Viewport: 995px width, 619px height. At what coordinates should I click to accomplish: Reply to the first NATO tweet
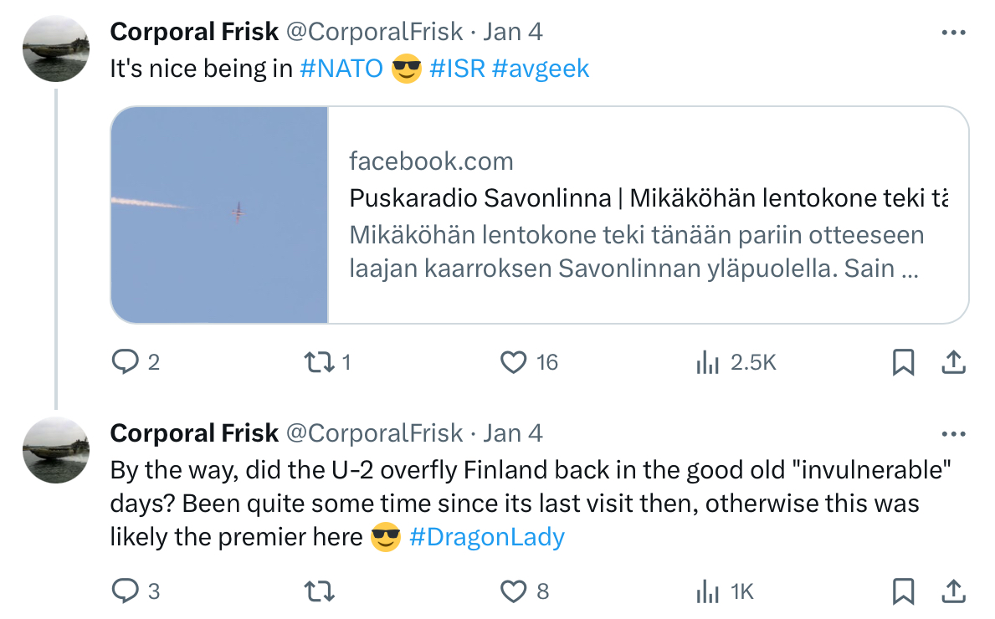pos(125,362)
